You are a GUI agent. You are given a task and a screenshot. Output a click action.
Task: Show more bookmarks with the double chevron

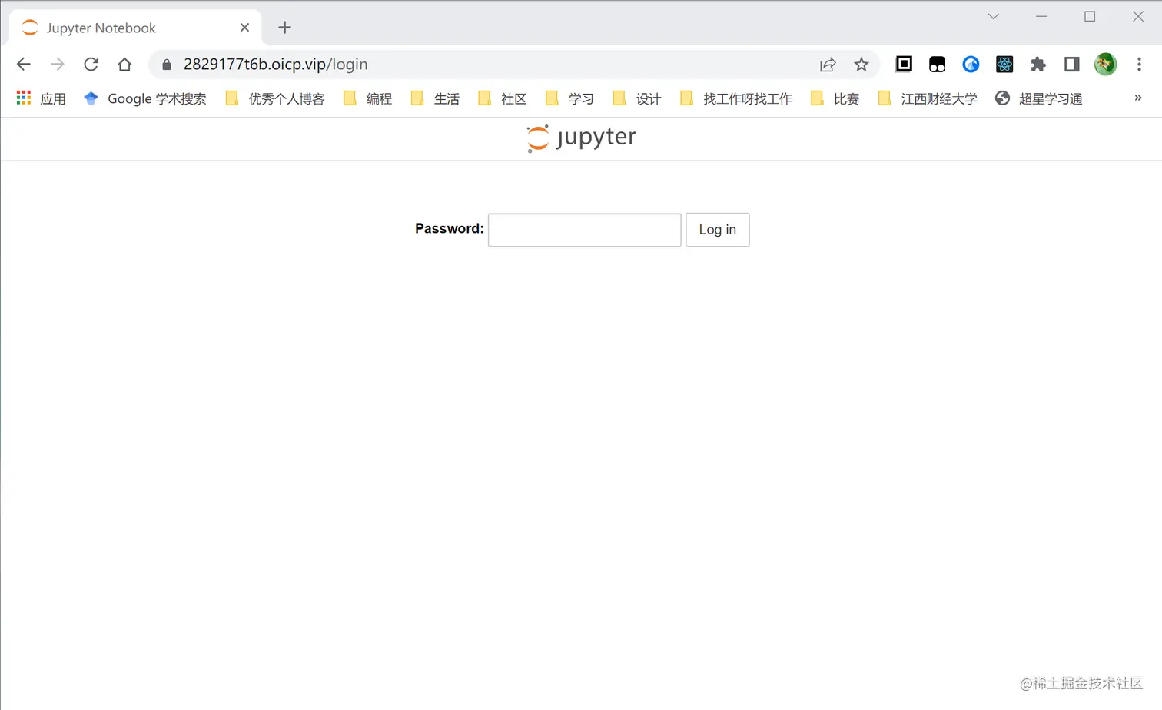1138,98
